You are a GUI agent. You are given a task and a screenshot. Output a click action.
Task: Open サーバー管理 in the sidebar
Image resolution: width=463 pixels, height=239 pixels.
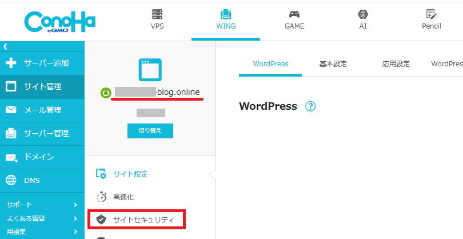coord(42,133)
